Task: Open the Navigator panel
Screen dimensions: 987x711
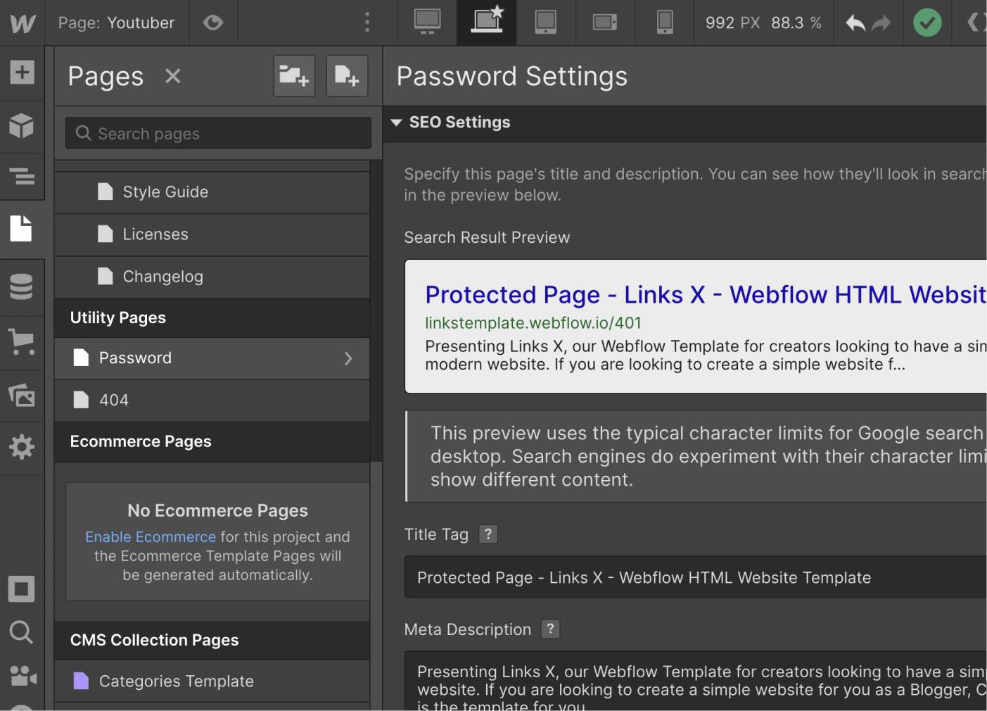Action: pyautogui.click(x=22, y=176)
